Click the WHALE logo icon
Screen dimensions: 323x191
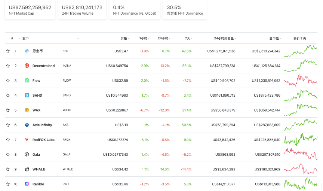[x=27, y=169]
